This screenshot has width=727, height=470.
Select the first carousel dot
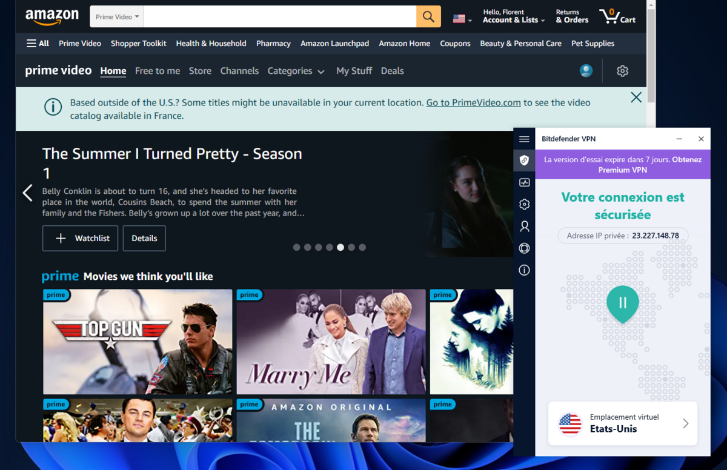[296, 247]
